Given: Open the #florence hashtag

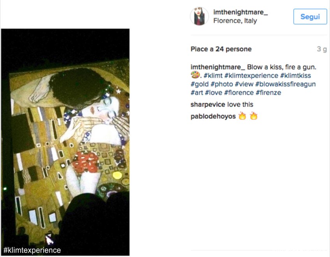Looking at the screenshot, I should [x=239, y=93].
